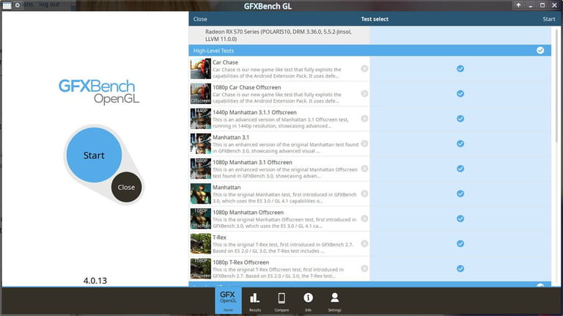Click the Car Chase thumbnail
The image size is (563, 316).
(201, 69)
